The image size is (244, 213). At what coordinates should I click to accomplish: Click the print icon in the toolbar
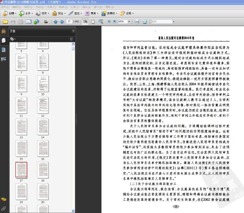(x=13, y=22)
